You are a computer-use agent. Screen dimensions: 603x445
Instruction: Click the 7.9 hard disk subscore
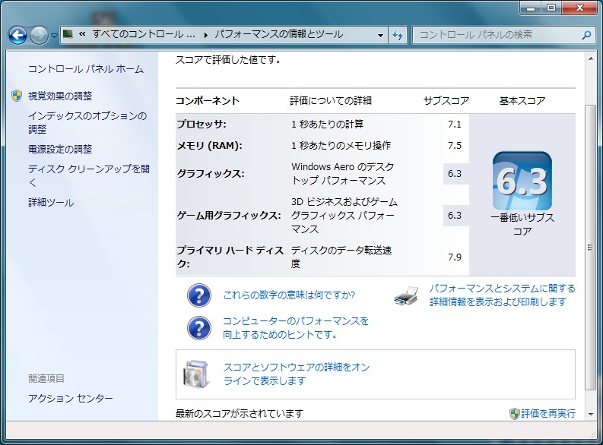coord(455,257)
